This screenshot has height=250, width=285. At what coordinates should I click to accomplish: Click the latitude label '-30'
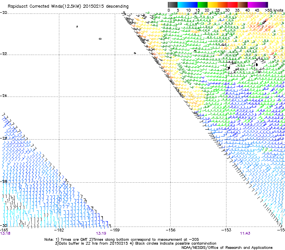[3, 225]
